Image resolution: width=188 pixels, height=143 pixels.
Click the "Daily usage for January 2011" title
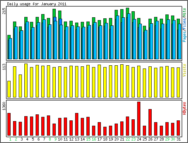click(x=37, y=4)
